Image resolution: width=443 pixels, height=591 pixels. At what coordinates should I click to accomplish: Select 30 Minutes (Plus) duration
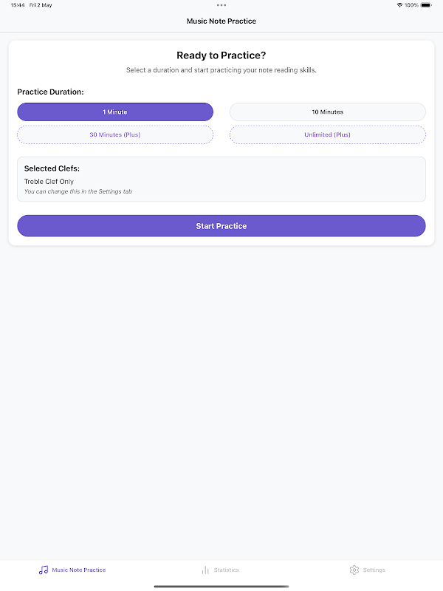click(115, 134)
